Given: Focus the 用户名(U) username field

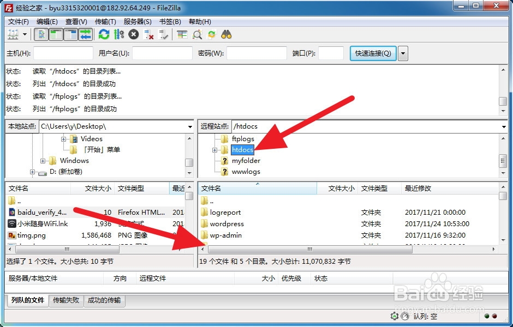Looking at the screenshot, I should coord(162,53).
